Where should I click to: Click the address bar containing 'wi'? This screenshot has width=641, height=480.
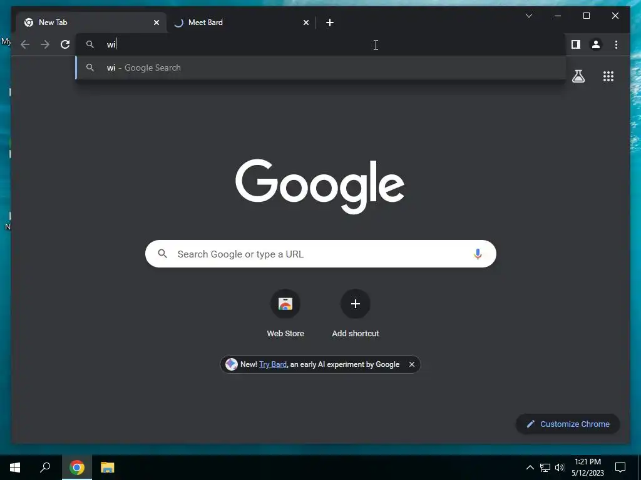tap(321, 44)
